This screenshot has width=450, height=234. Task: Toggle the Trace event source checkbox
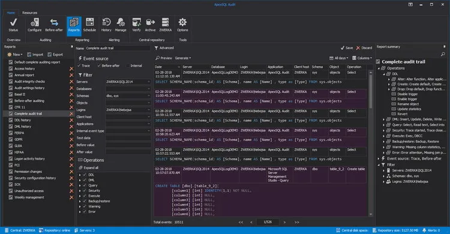79,66
